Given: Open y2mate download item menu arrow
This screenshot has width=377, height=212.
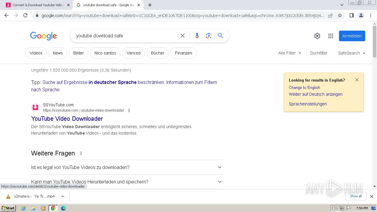Looking at the screenshot, I should coord(62,196).
